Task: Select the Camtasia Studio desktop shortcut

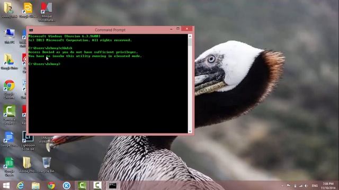Action: pyautogui.click(x=10, y=115)
